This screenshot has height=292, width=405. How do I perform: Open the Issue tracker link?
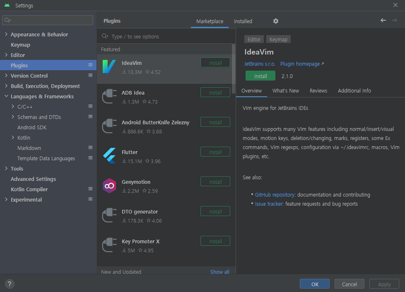click(269, 204)
